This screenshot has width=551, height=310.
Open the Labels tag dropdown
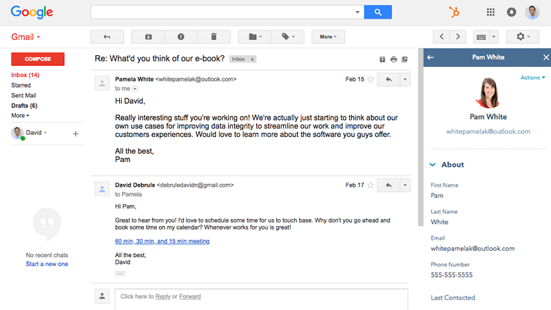click(288, 37)
